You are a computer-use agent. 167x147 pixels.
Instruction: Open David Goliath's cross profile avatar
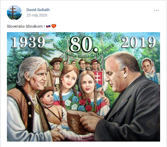pos(14,13)
